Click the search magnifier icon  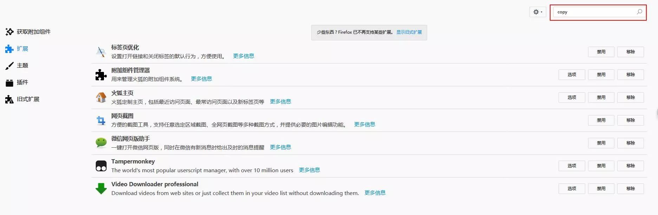[x=639, y=12]
